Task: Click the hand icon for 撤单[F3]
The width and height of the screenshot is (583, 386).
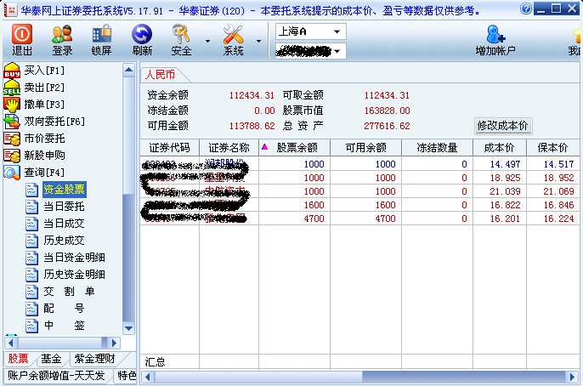Action: 12,105
